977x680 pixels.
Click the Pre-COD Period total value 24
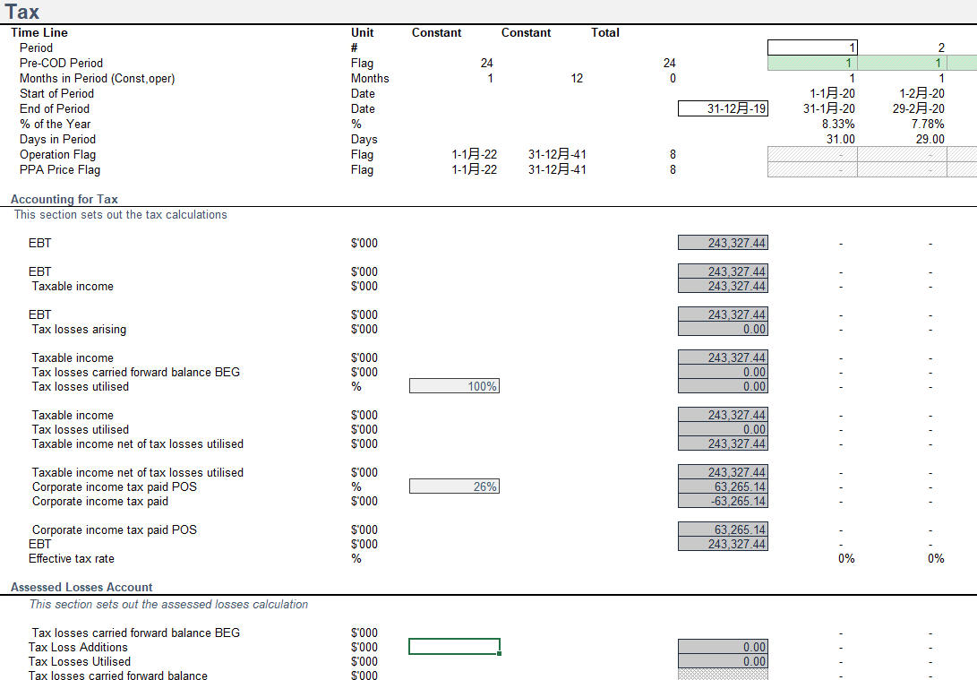click(x=669, y=63)
